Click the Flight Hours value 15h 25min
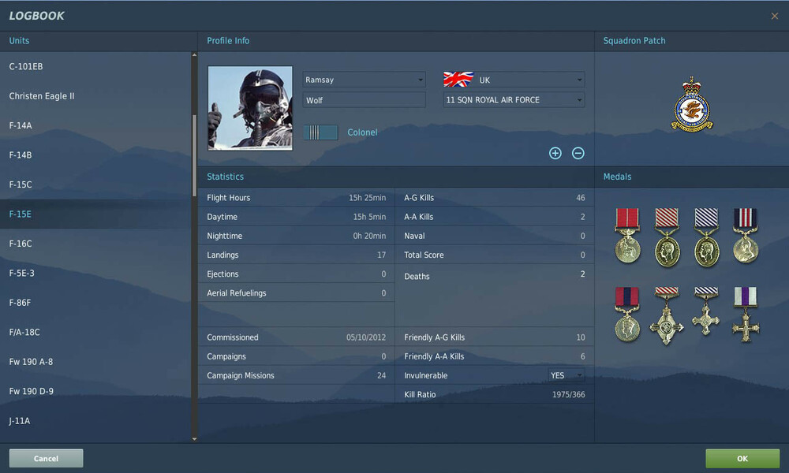This screenshot has width=789, height=473. [368, 198]
